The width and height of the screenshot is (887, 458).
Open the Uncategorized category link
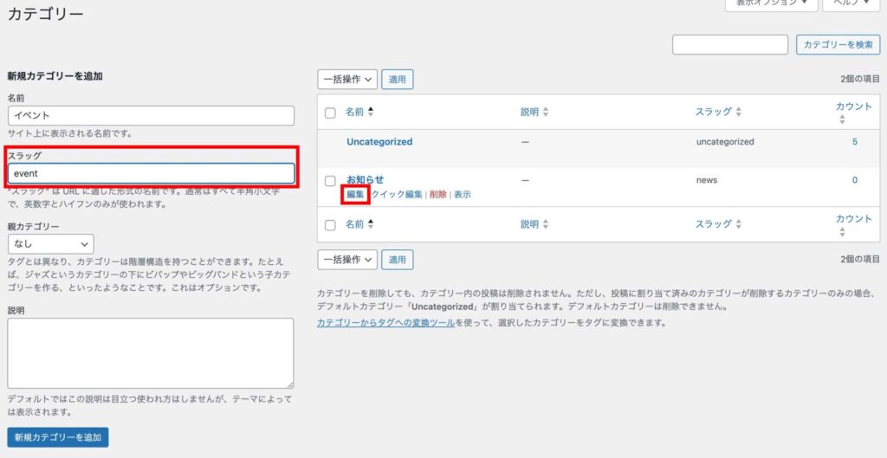click(x=379, y=142)
